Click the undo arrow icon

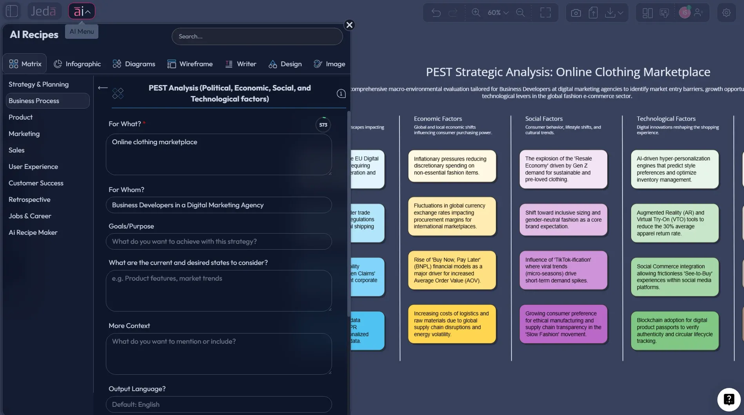click(x=436, y=12)
